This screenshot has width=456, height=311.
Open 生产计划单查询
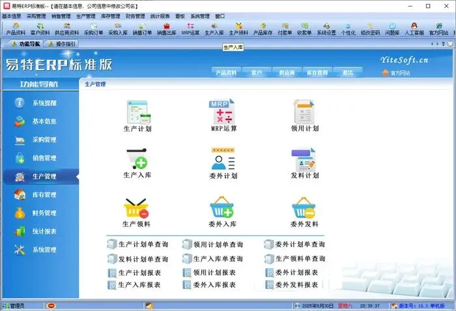(x=138, y=244)
